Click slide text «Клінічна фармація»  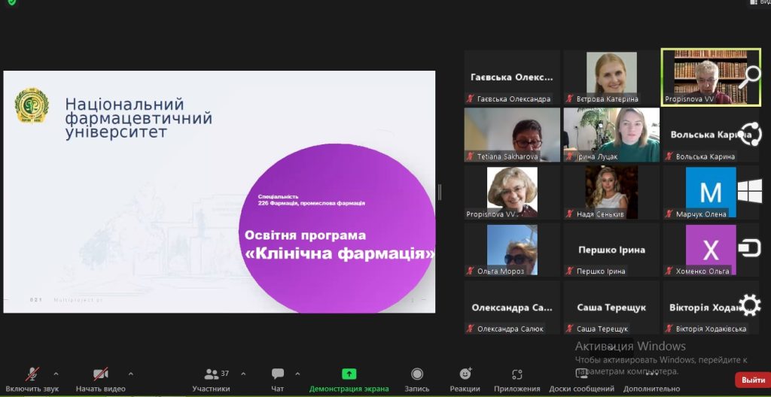340,254
